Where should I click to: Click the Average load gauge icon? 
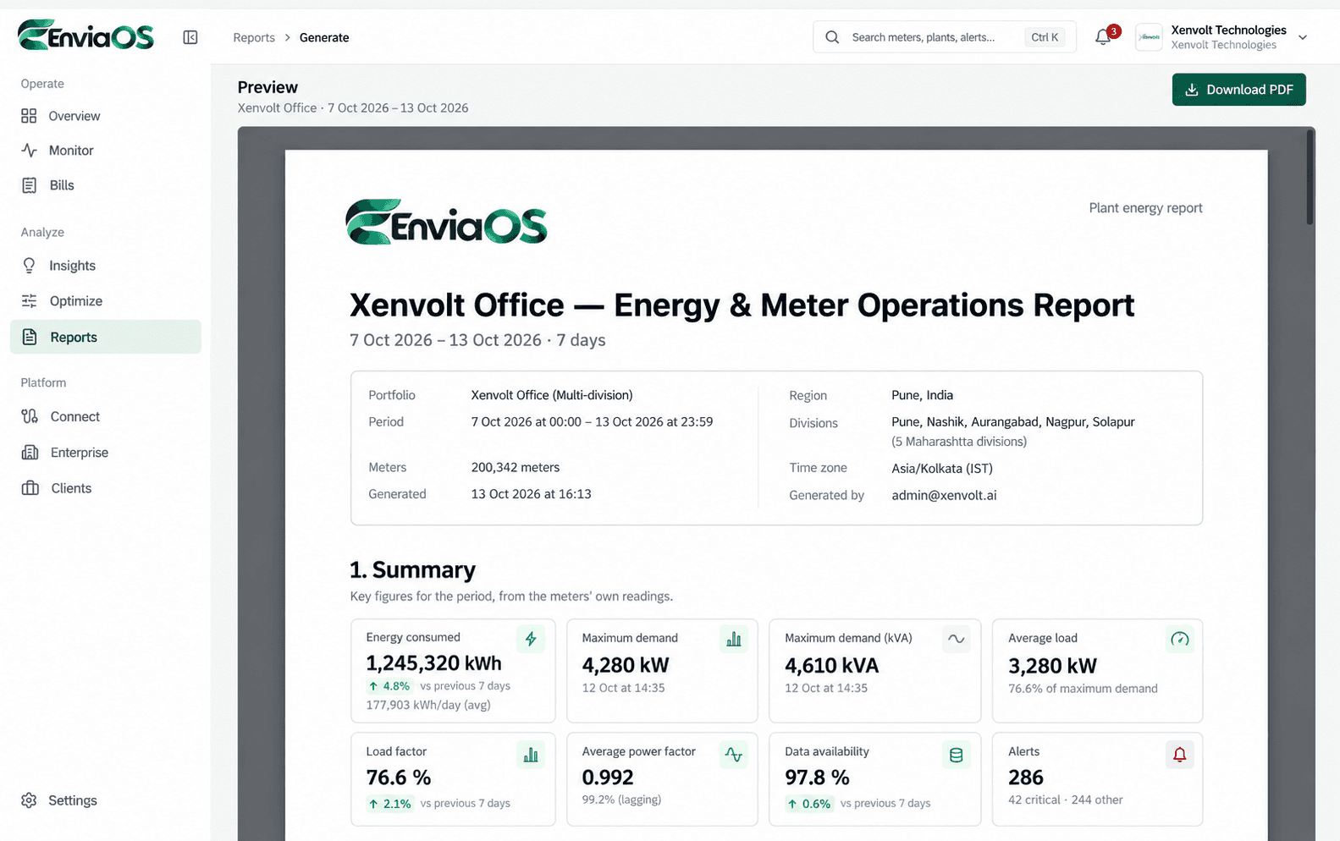[1179, 639]
